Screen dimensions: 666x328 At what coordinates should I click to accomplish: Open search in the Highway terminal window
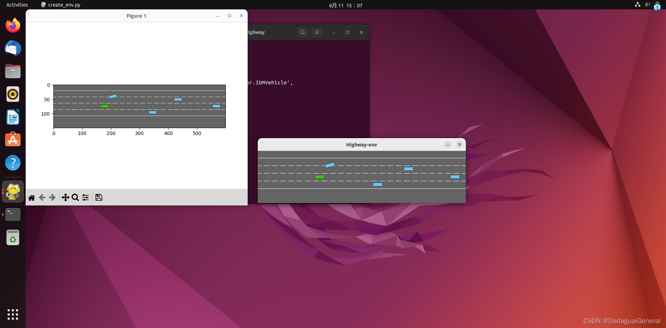pos(302,32)
